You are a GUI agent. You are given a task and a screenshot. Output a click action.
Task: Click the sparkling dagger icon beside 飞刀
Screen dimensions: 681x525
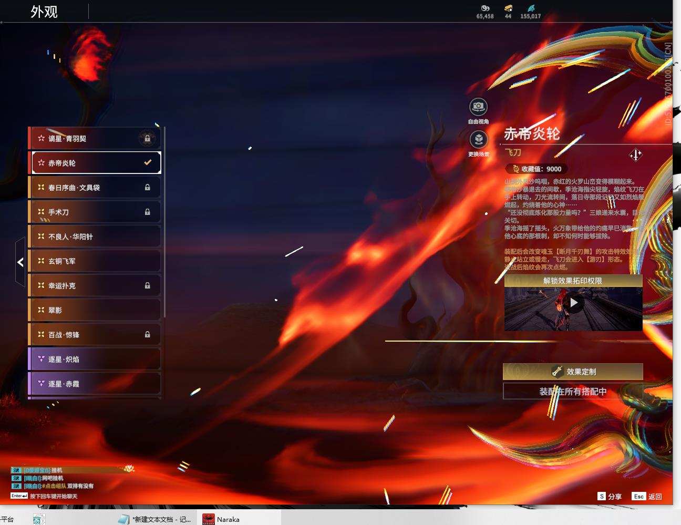[636, 155]
